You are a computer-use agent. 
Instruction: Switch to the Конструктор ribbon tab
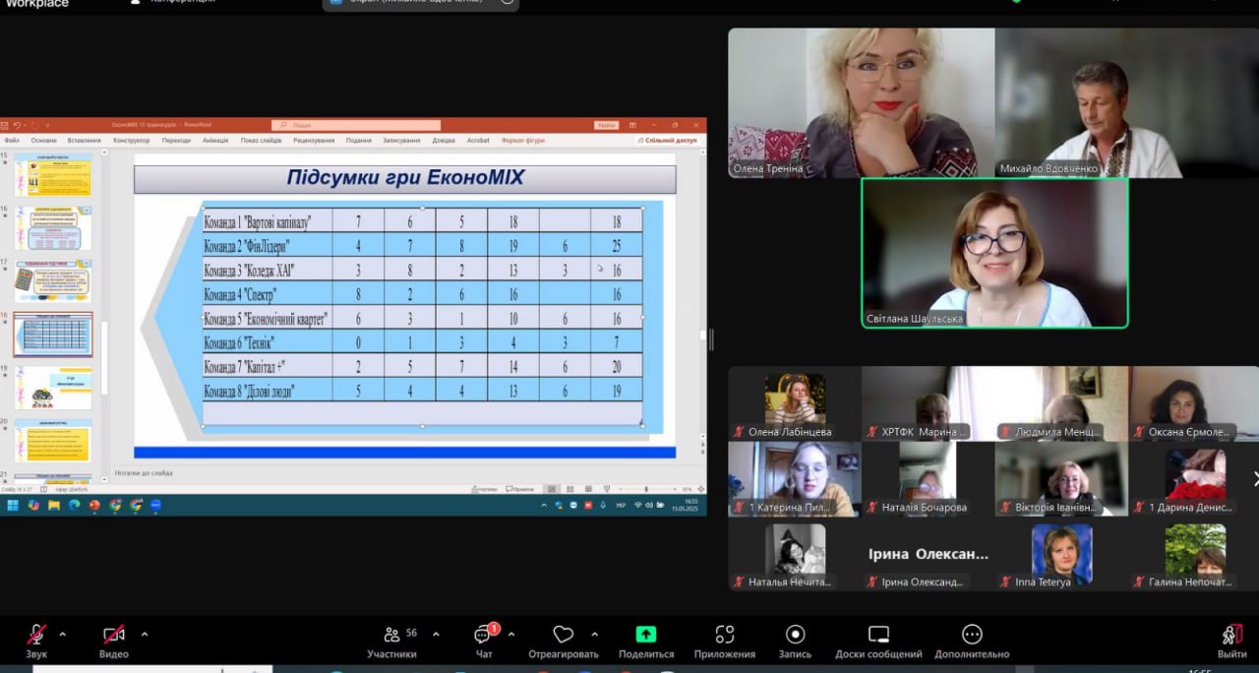131,141
